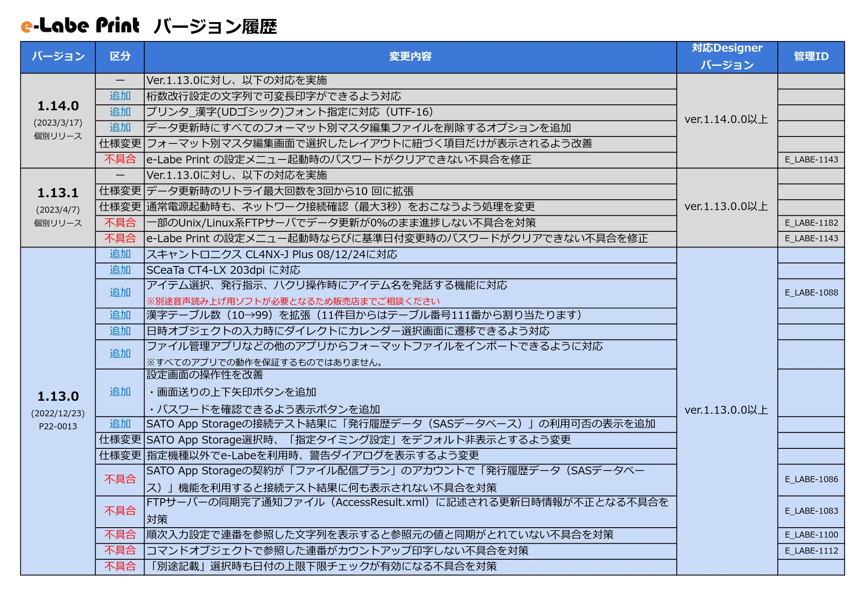The height and width of the screenshot is (613, 866).
Task: Click 一部のUnix/Linux系FTPサーバ row text
Action: coord(341,223)
